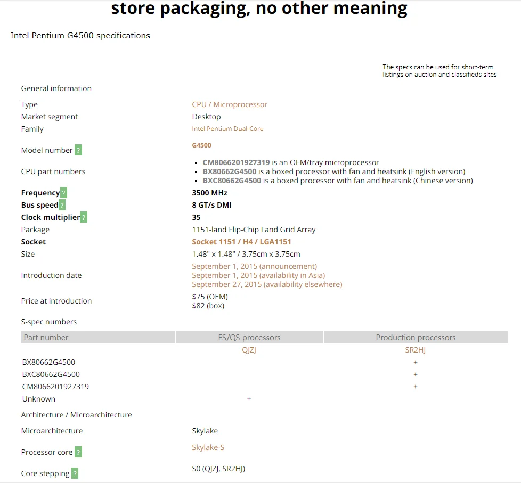The height and width of the screenshot is (483, 521).
Task: Click the CM8066201927319 table row label
Action: tap(55, 387)
